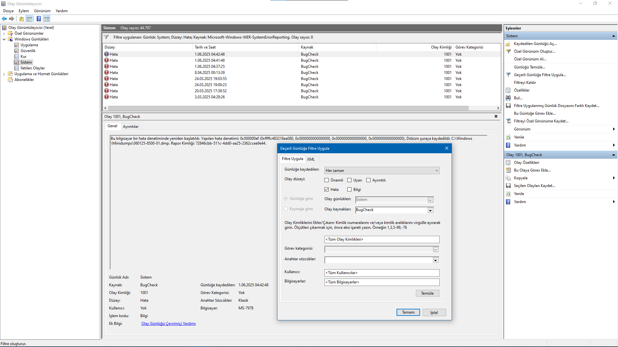Click the Olay Özellikleri icon

(x=509, y=163)
